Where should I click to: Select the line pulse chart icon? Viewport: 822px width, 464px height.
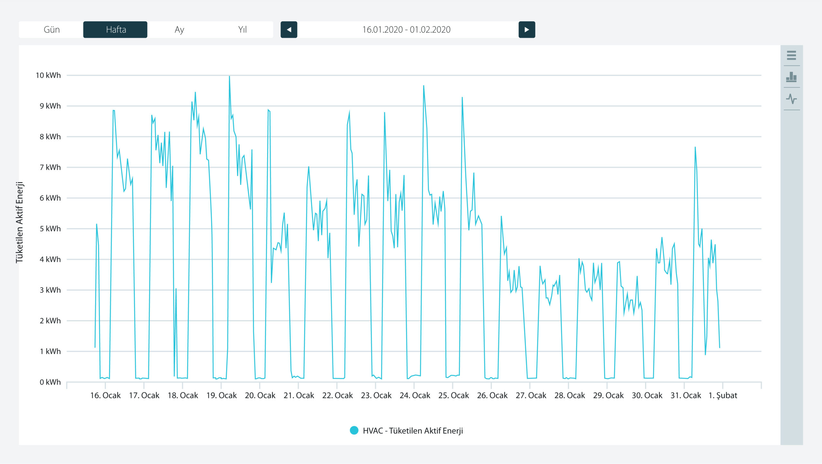[791, 99]
